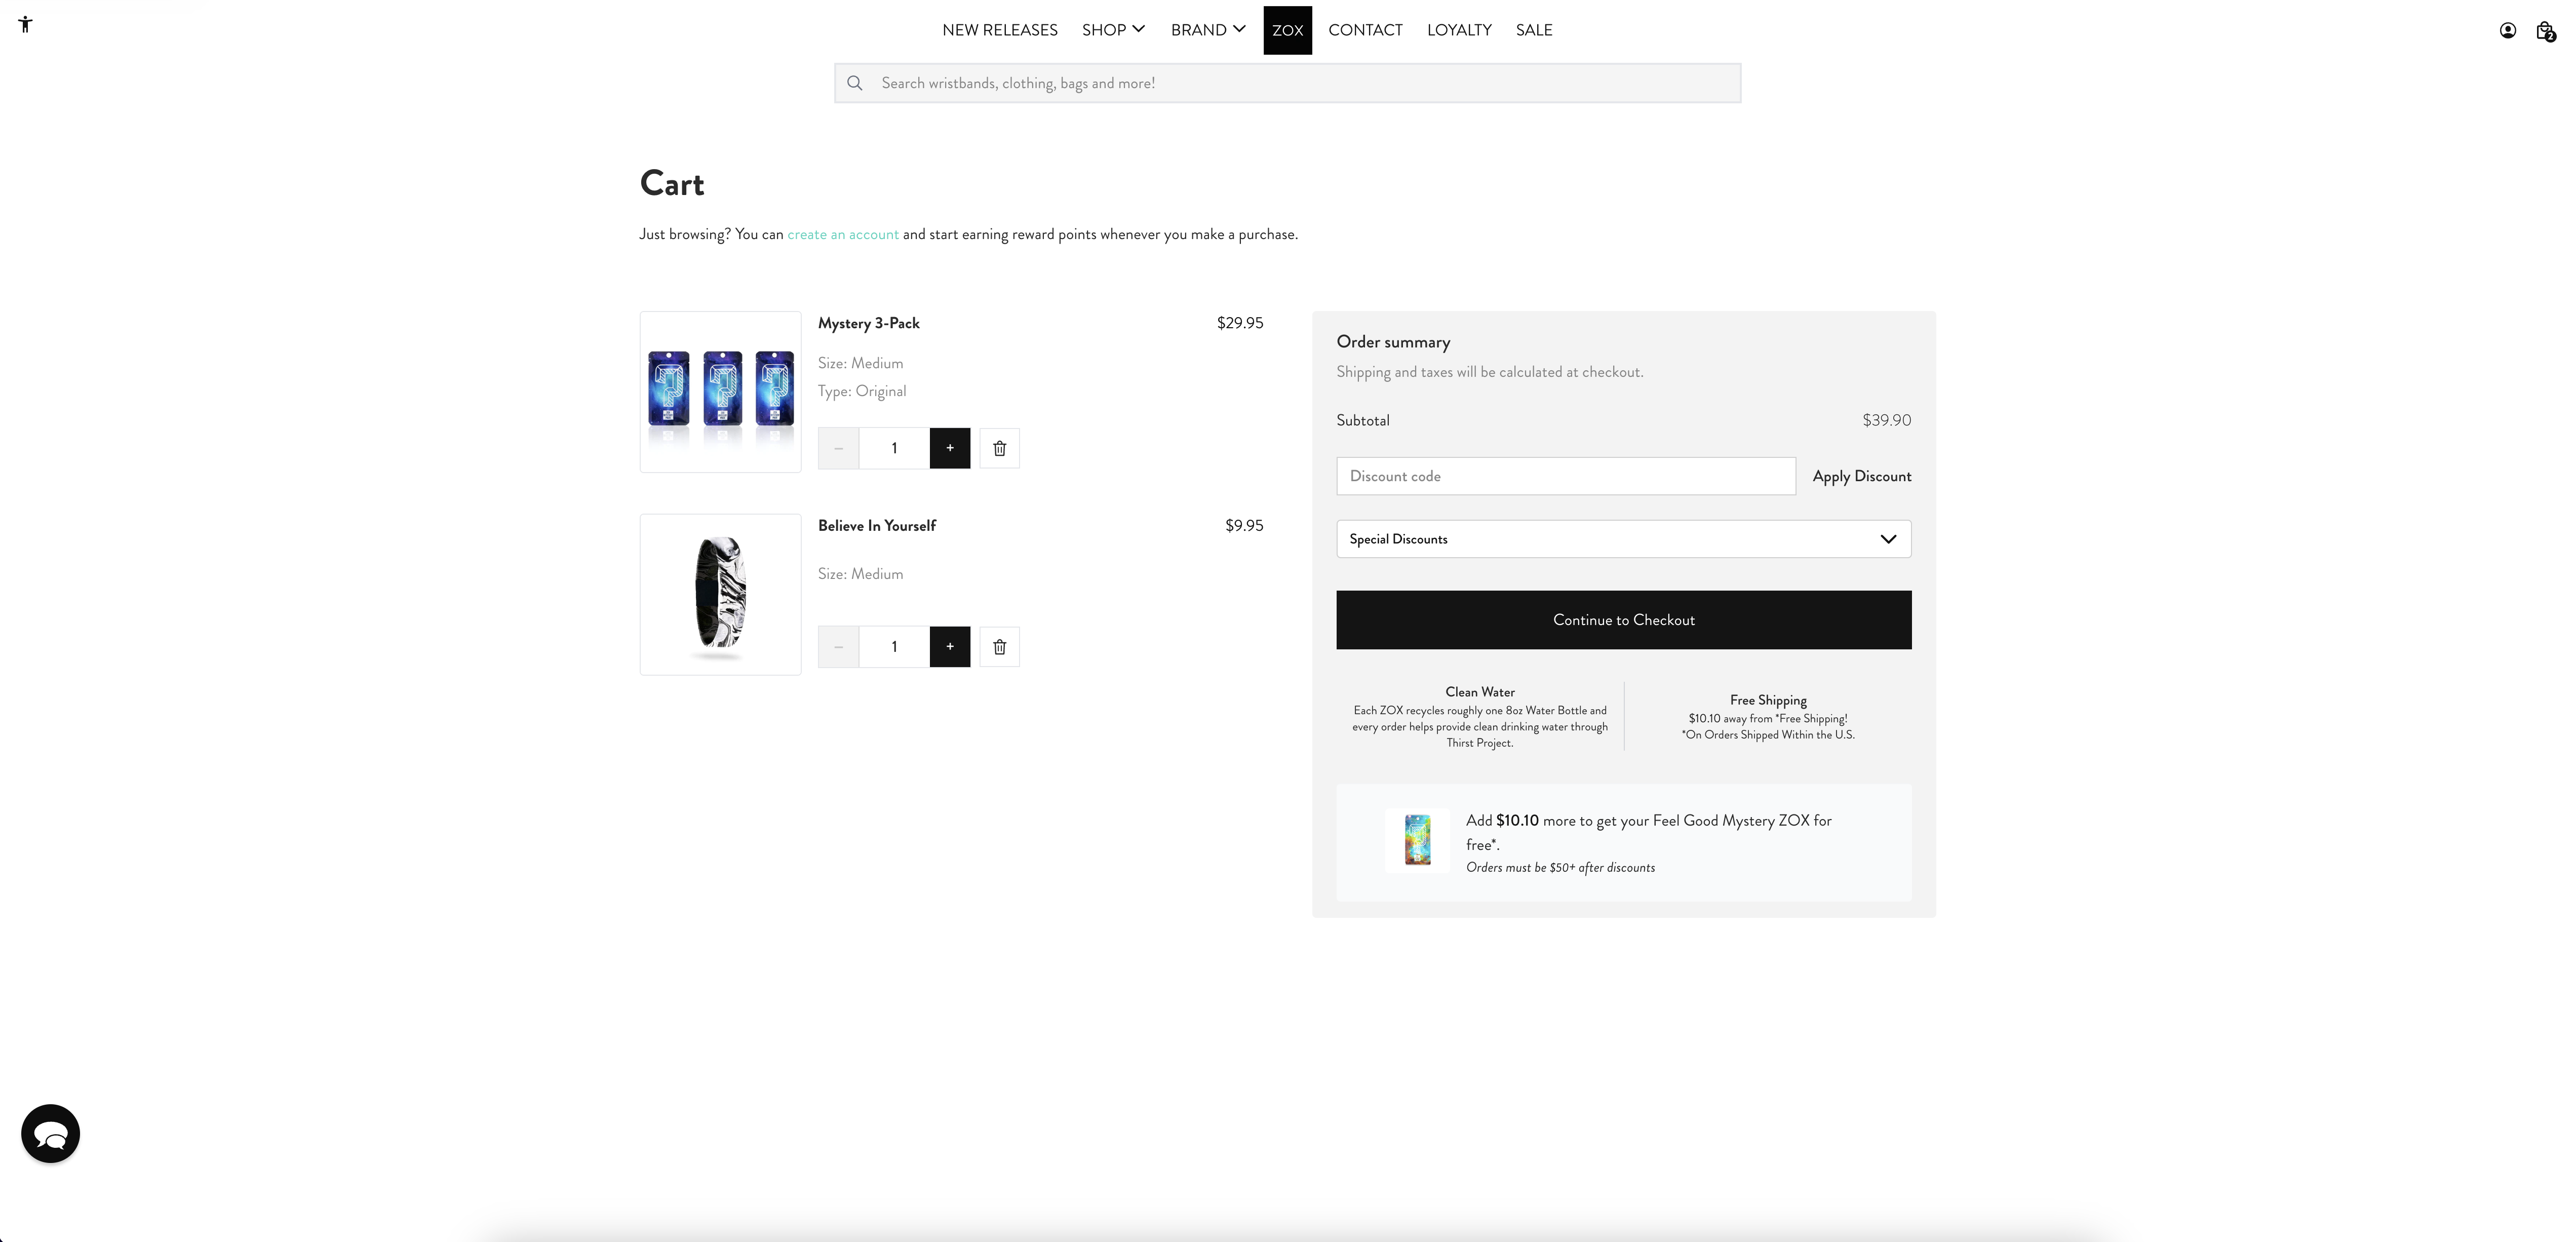The width and height of the screenshot is (2576, 1242).
Task: Click the Order summary heading
Action: [1393, 342]
